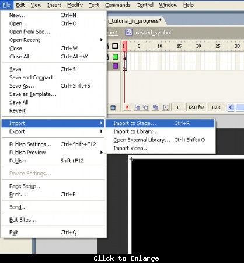Click the Center Frame timeline icon
The image size is (244, 263).
(x=127, y=108)
